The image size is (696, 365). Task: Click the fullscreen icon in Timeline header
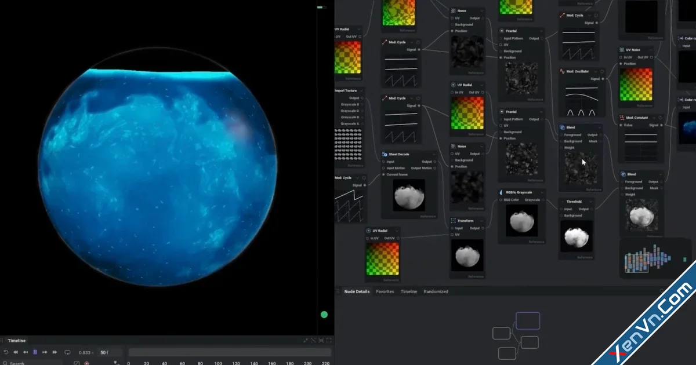point(329,341)
